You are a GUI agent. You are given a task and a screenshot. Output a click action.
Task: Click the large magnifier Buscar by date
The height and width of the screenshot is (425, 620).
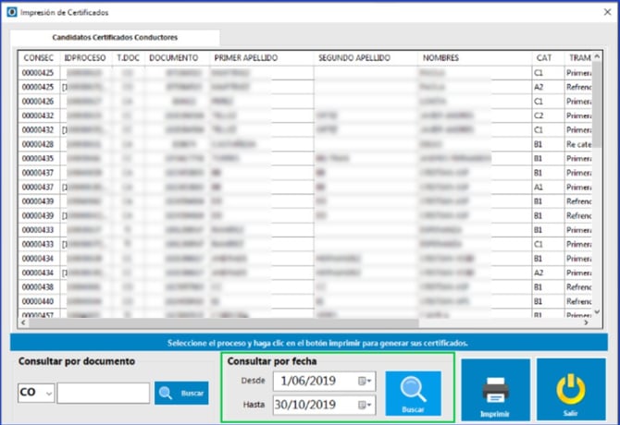[x=413, y=393]
